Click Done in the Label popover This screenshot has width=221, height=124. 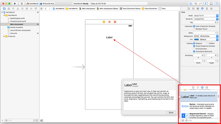(x=171, y=113)
